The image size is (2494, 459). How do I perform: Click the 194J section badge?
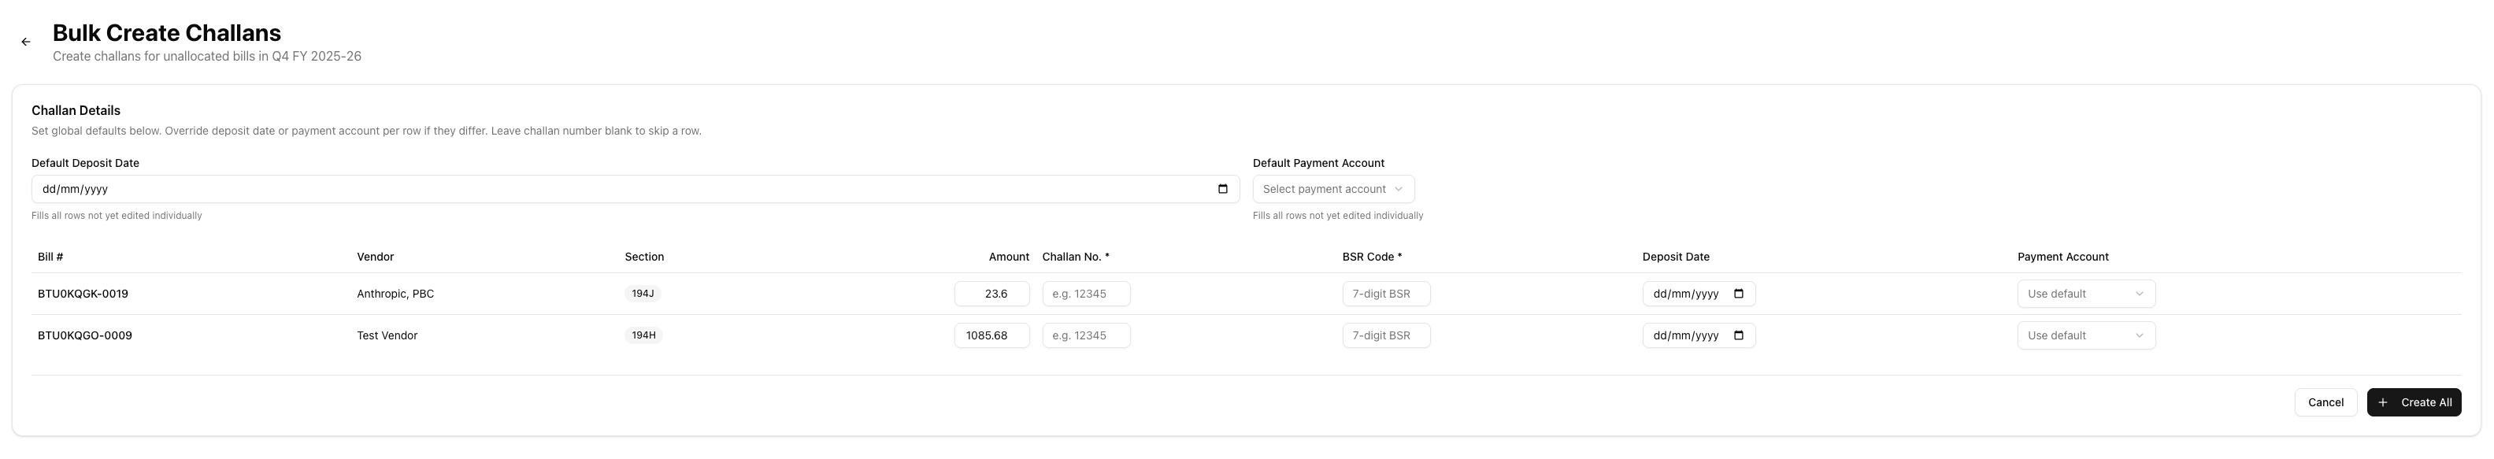[643, 294]
